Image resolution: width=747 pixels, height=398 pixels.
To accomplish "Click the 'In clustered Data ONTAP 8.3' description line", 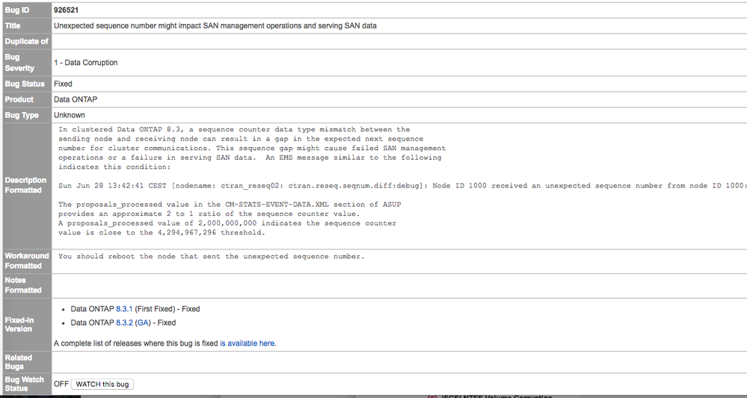I will 234,129.
